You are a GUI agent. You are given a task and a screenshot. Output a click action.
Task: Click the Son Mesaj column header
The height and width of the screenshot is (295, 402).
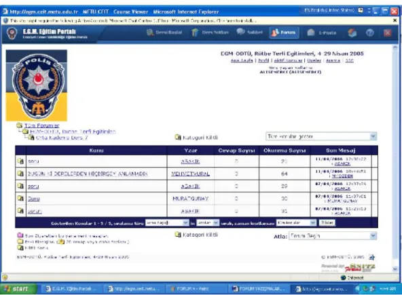tap(340, 151)
